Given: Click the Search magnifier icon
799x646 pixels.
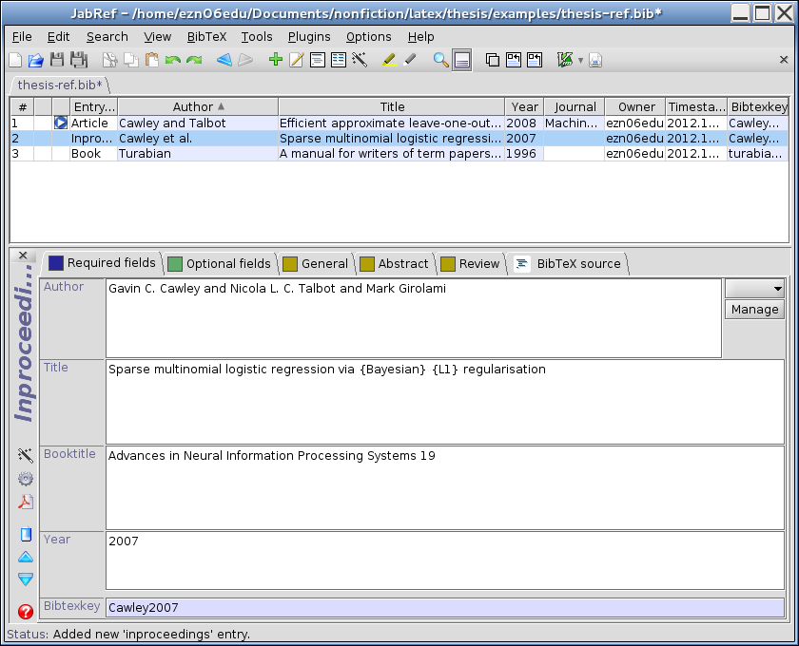Looking at the screenshot, I should 440,60.
